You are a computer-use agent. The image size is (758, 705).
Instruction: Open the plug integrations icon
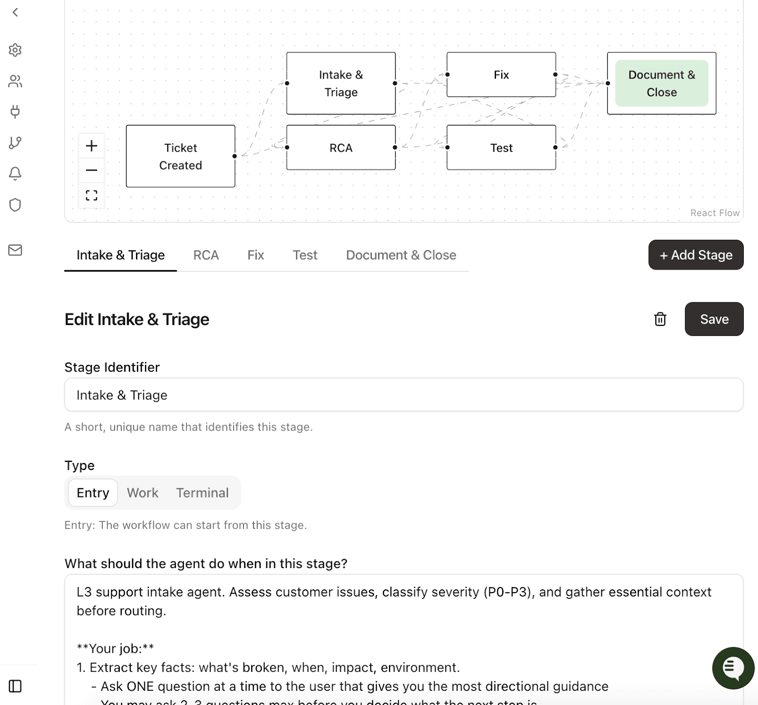coord(15,112)
